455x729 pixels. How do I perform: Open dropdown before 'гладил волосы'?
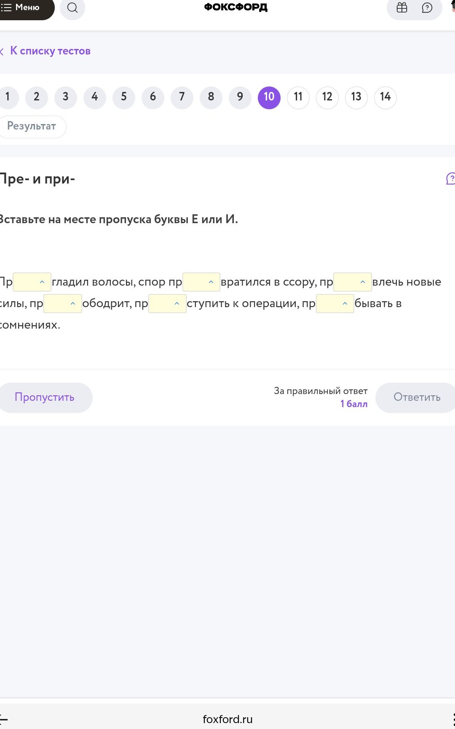pos(32,282)
